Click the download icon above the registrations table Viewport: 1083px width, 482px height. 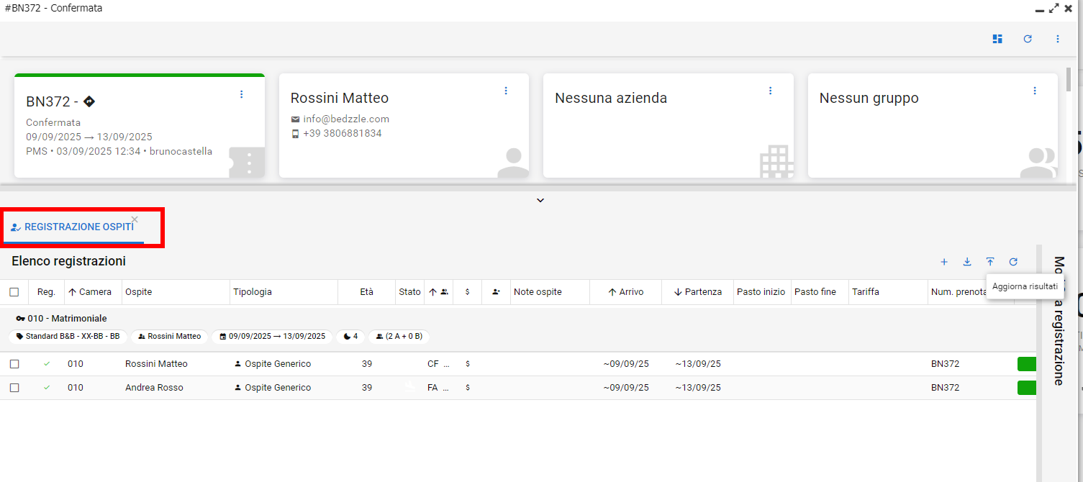[x=967, y=262]
